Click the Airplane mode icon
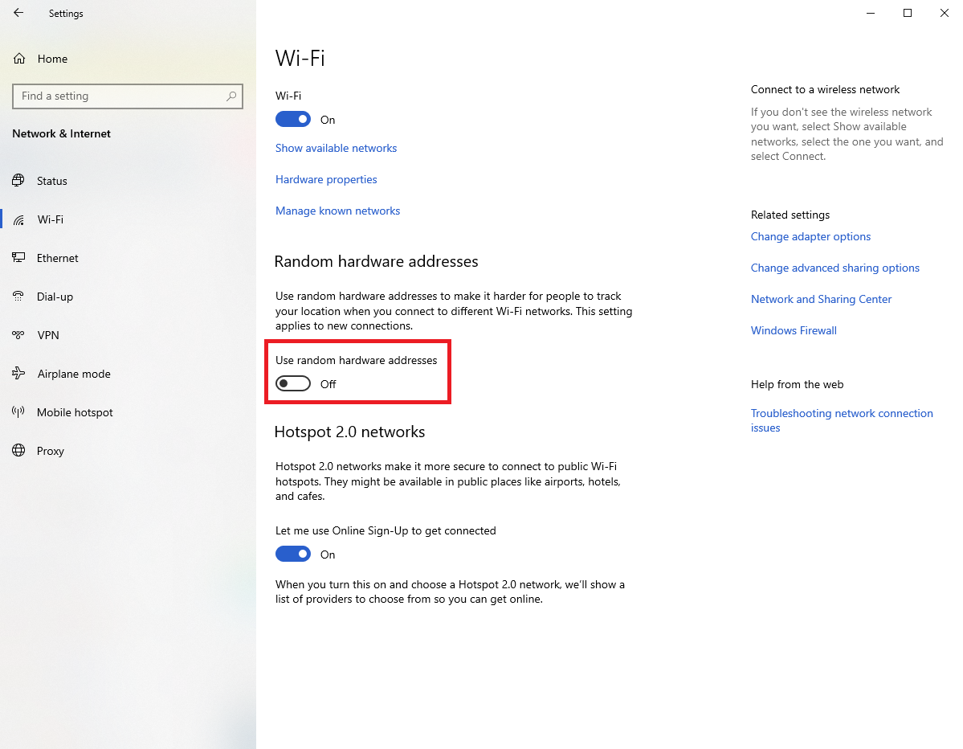Screen dimensions: 963x749 (x=19, y=374)
